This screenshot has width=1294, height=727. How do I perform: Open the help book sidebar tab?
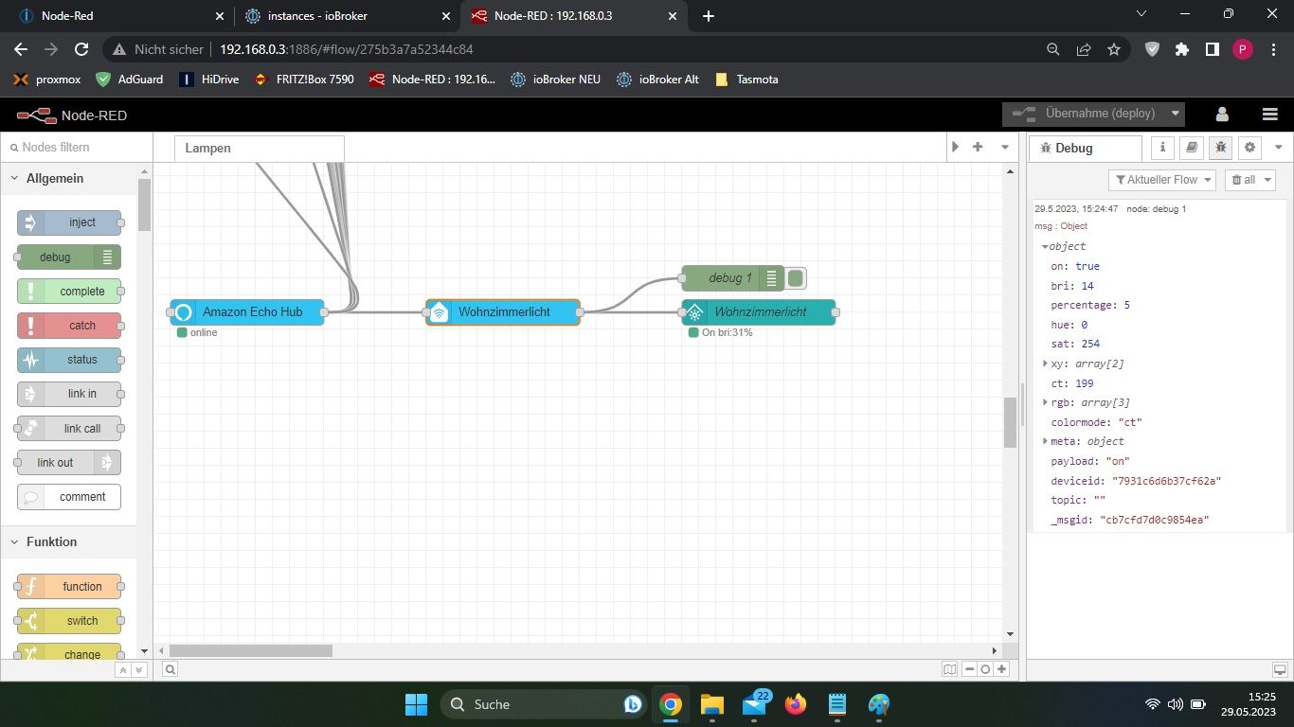[1192, 148]
